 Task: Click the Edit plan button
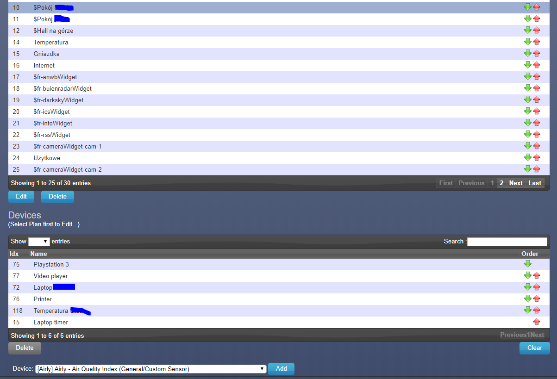pyautogui.click(x=21, y=197)
